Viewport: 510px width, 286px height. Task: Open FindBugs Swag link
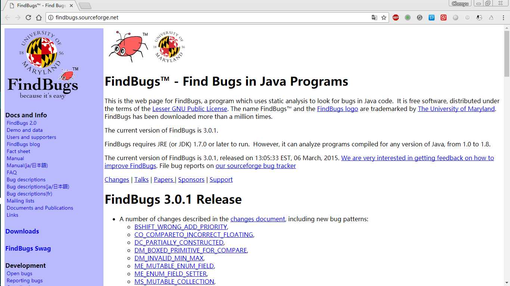(x=28, y=248)
